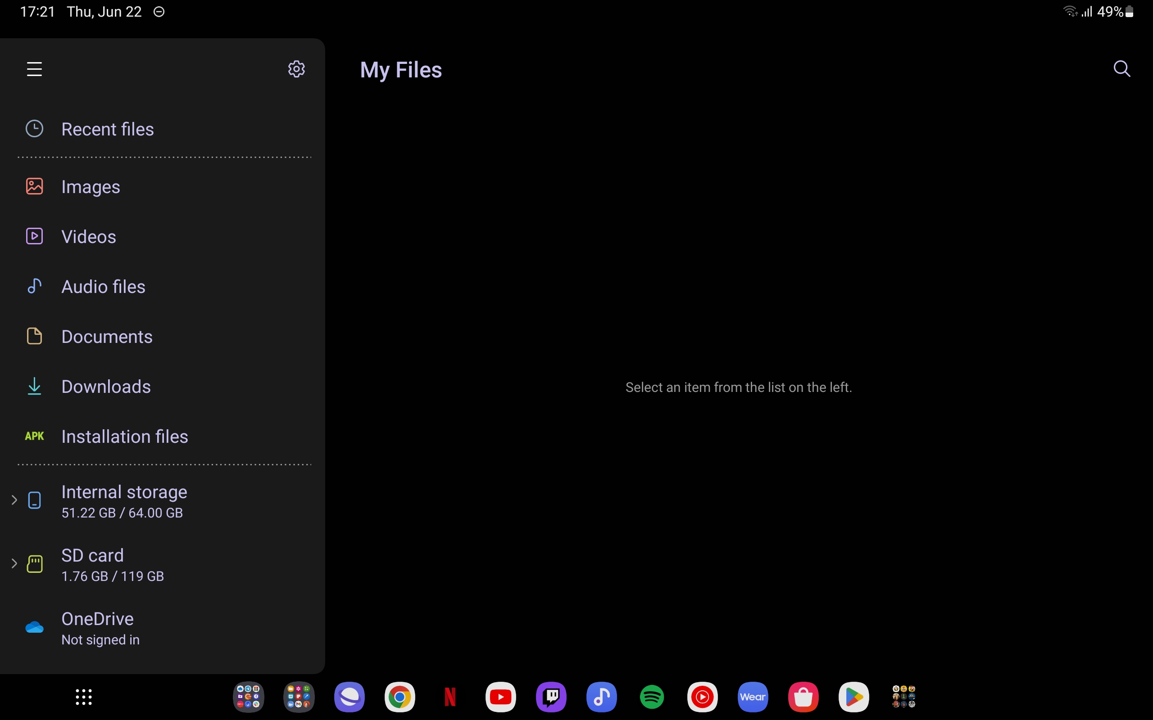Open Audio files category
This screenshot has width=1153, height=720.
pyautogui.click(x=104, y=287)
